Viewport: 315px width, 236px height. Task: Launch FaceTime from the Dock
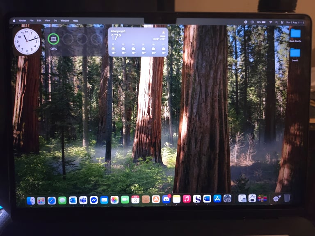click(125, 200)
